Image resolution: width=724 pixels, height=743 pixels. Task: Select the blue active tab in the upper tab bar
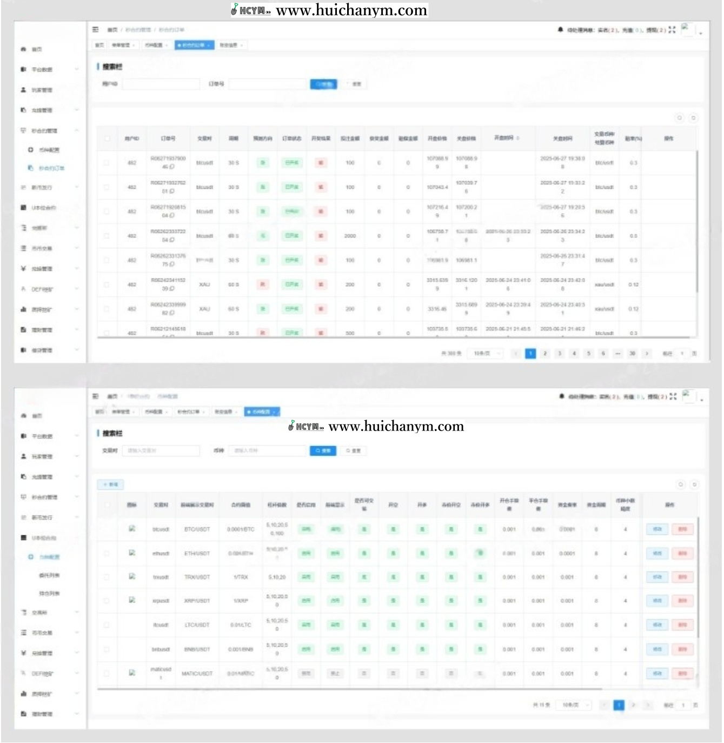coord(195,45)
